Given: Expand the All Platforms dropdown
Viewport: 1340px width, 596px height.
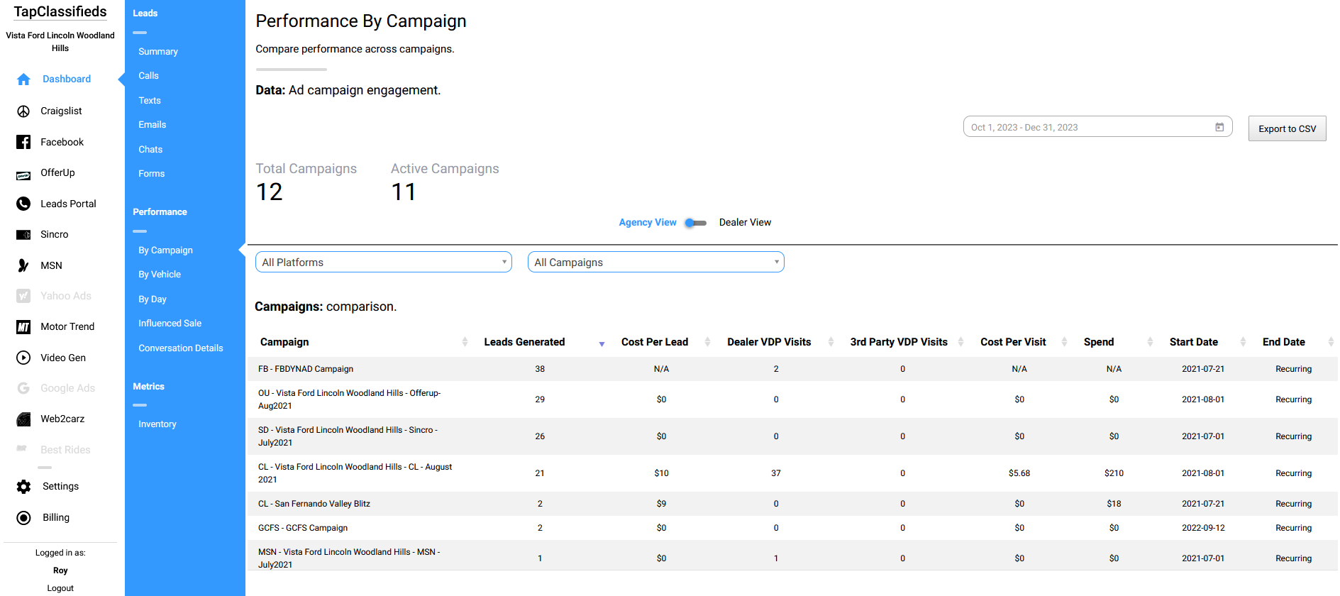Looking at the screenshot, I should point(383,263).
